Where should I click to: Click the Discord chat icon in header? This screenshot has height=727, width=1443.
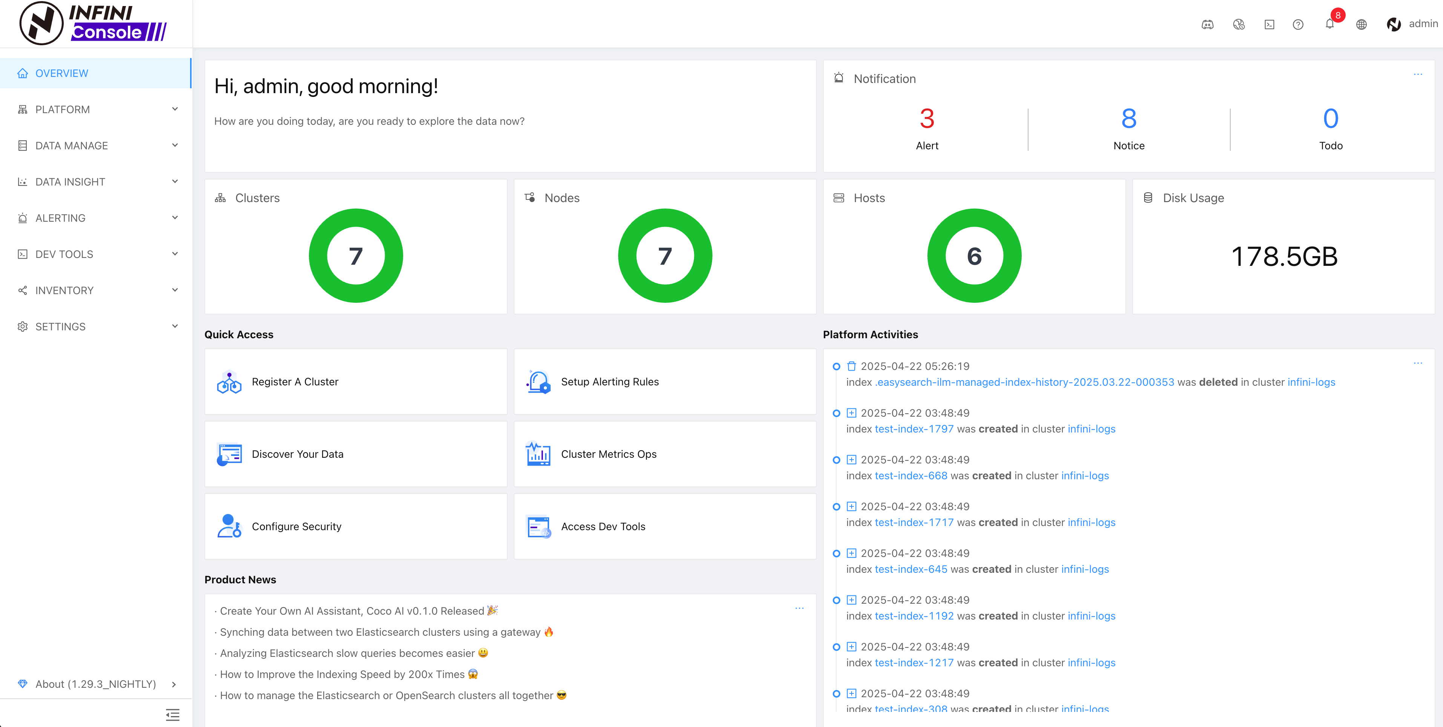(x=1208, y=24)
